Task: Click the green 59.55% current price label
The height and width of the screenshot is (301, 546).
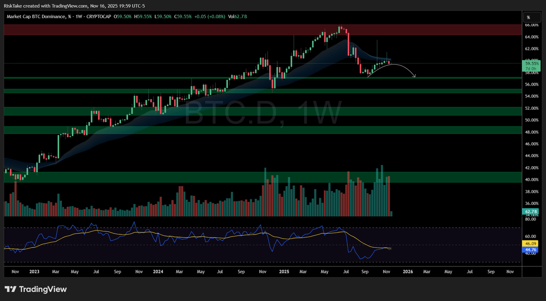Action: coord(532,64)
